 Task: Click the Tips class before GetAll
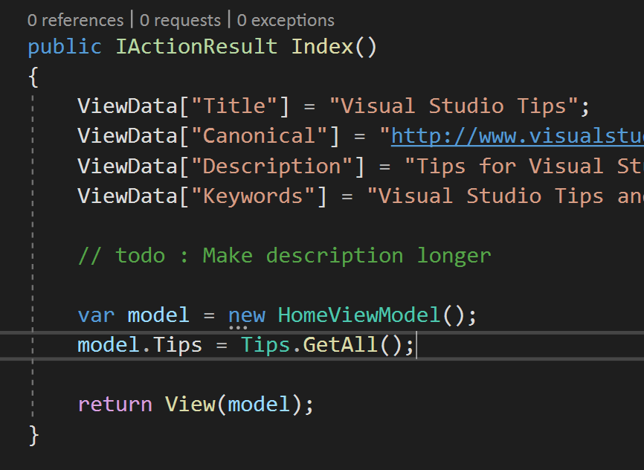[265, 345]
